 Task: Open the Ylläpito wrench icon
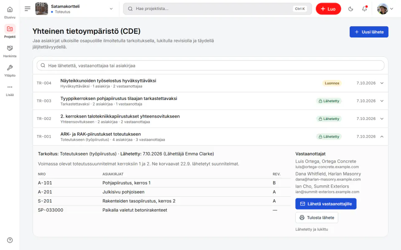(10, 67)
